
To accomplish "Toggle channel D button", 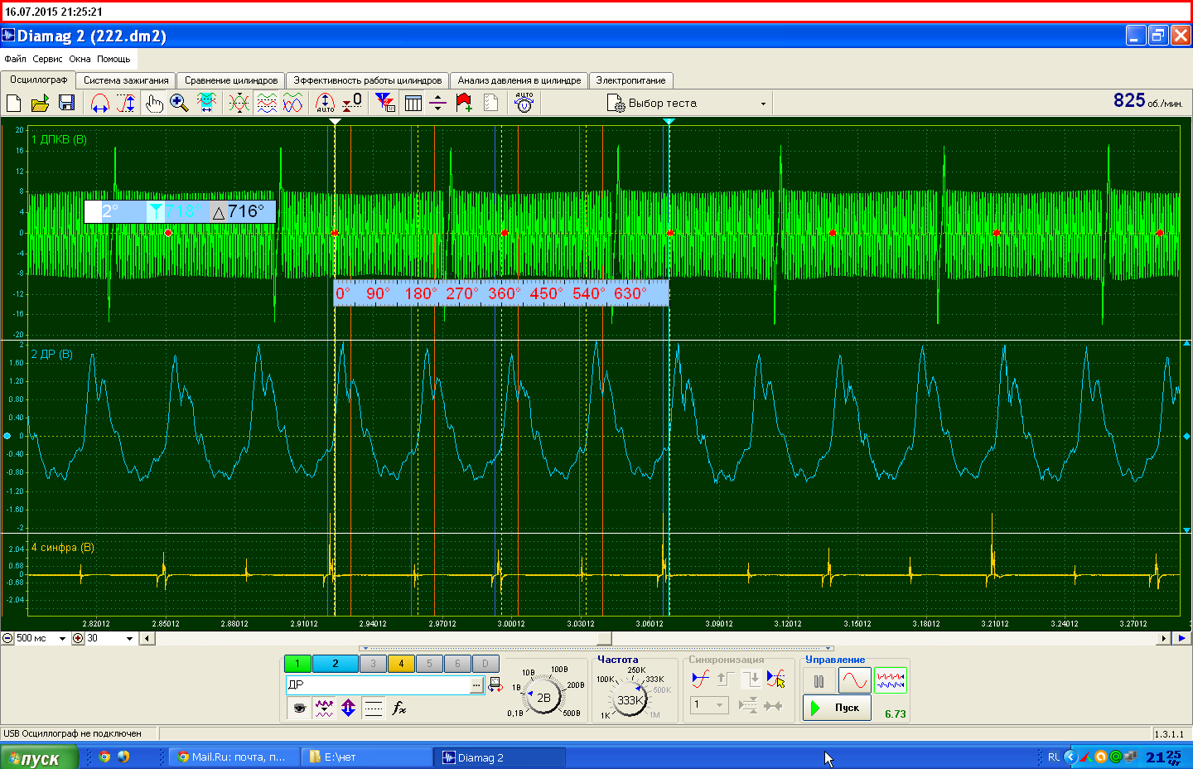I will click(485, 663).
